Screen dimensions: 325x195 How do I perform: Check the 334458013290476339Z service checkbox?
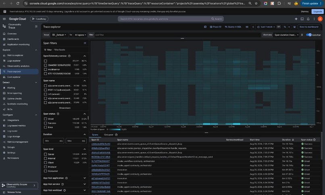[x=46, y=65]
